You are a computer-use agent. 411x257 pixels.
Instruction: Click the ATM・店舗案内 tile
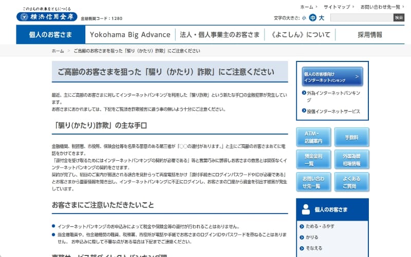point(313,137)
